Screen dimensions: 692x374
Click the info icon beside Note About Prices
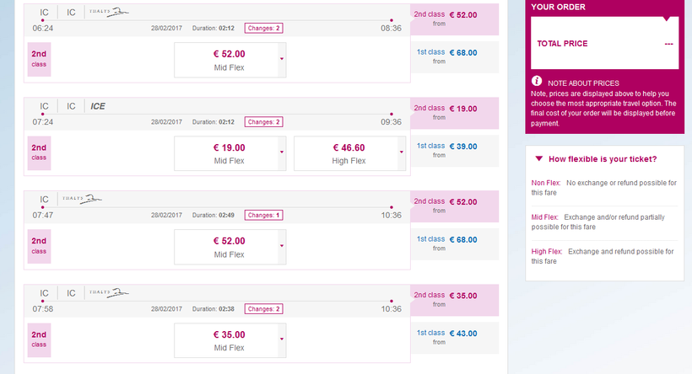pyautogui.click(x=536, y=81)
